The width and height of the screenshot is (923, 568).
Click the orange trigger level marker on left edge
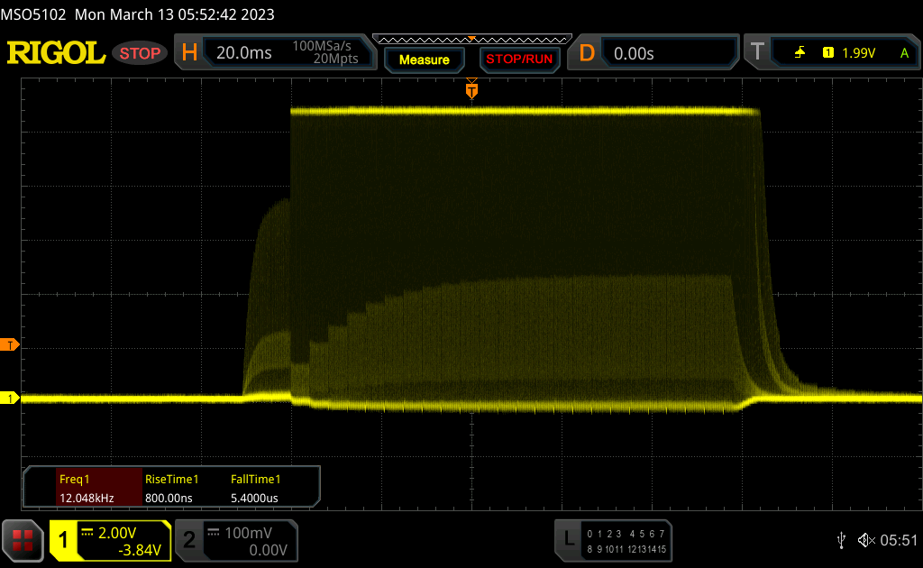(9, 345)
